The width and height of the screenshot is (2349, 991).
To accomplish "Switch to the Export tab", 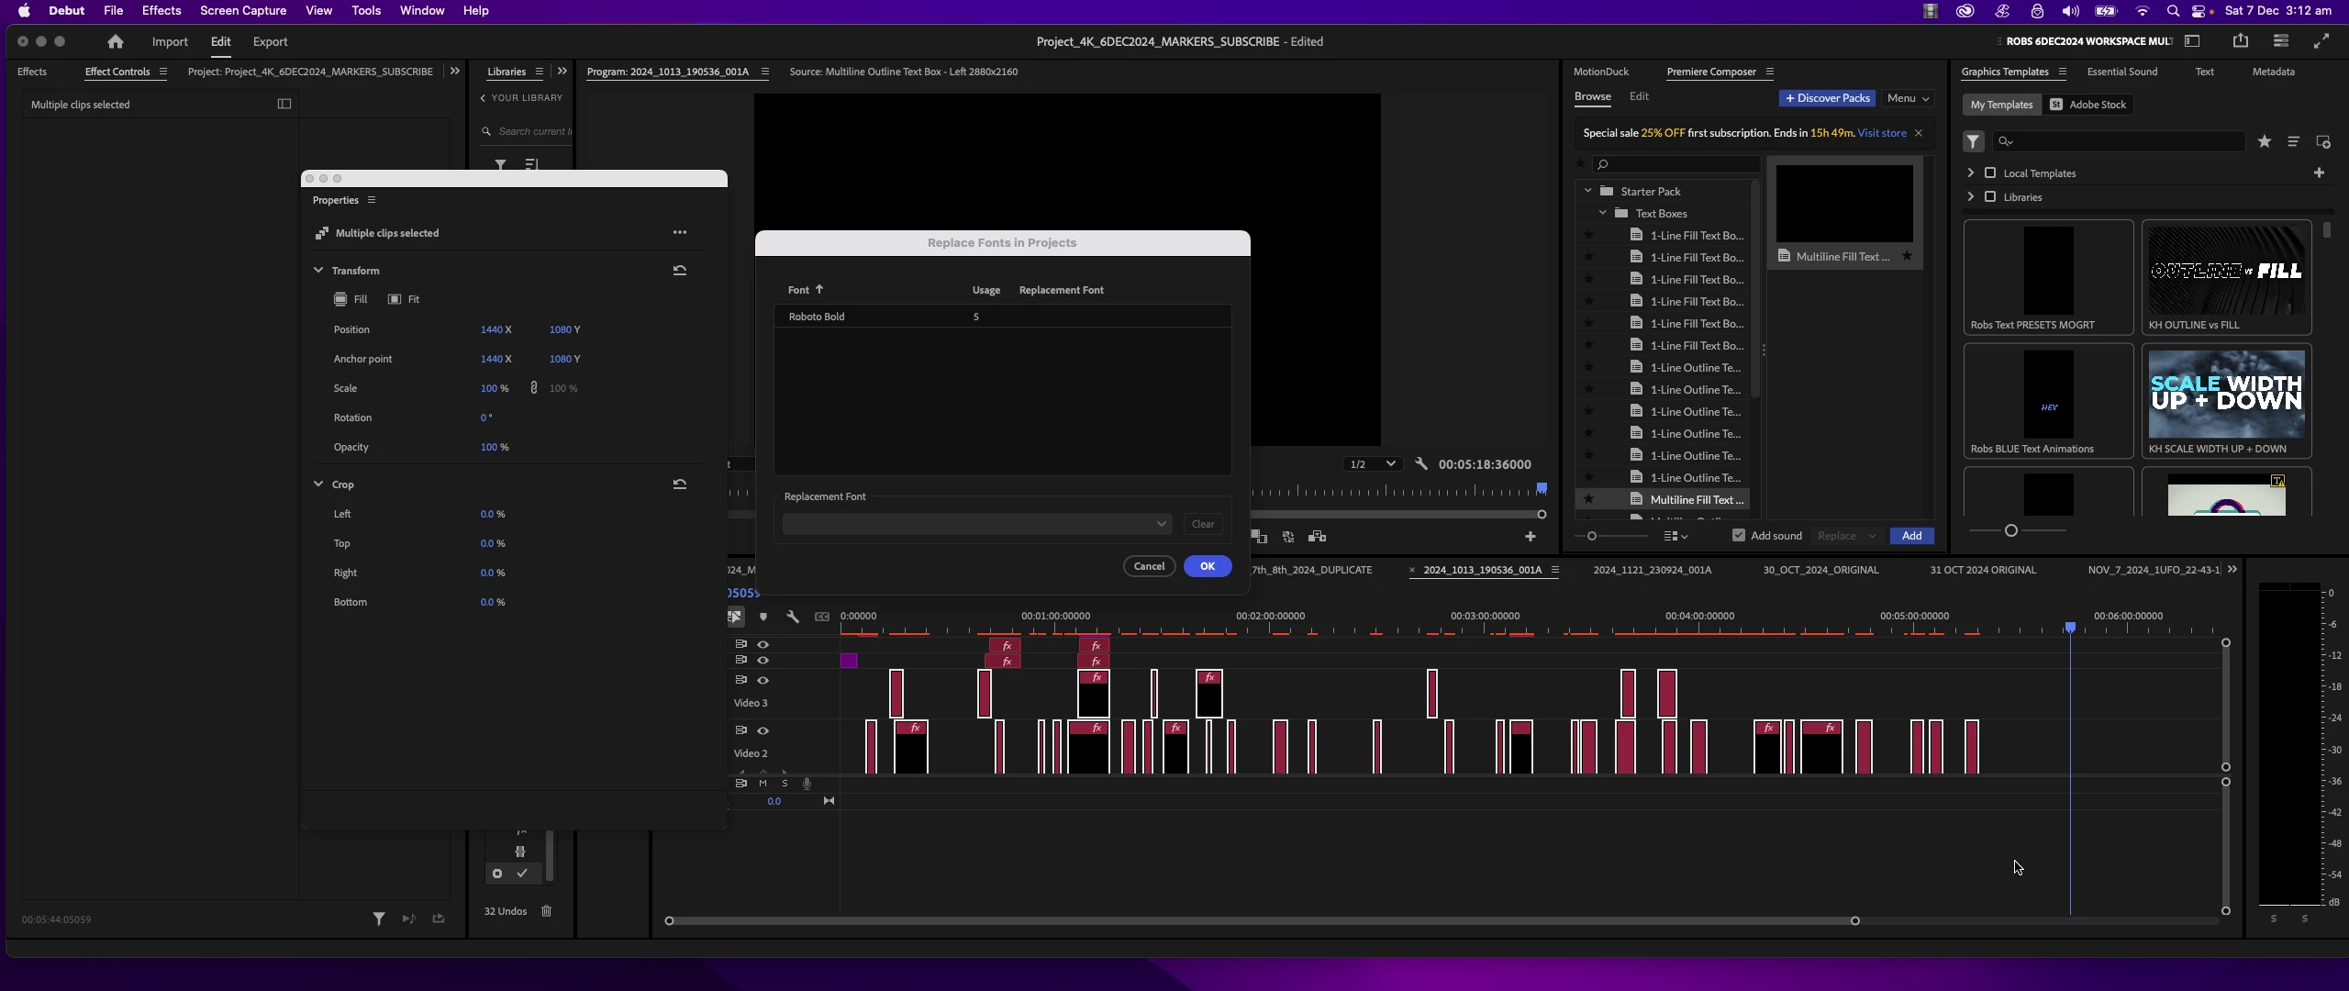I will [x=270, y=41].
